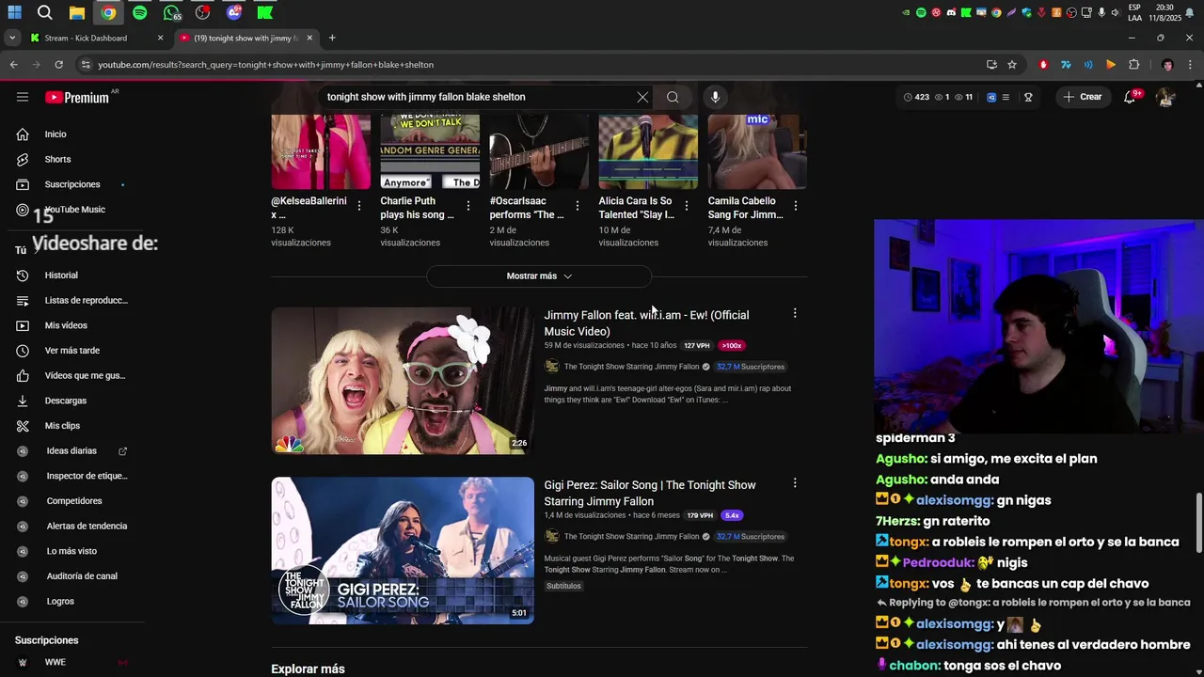1204x677 pixels.
Task: Open options menu for Camila Cabello short
Action: pyautogui.click(x=796, y=205)
